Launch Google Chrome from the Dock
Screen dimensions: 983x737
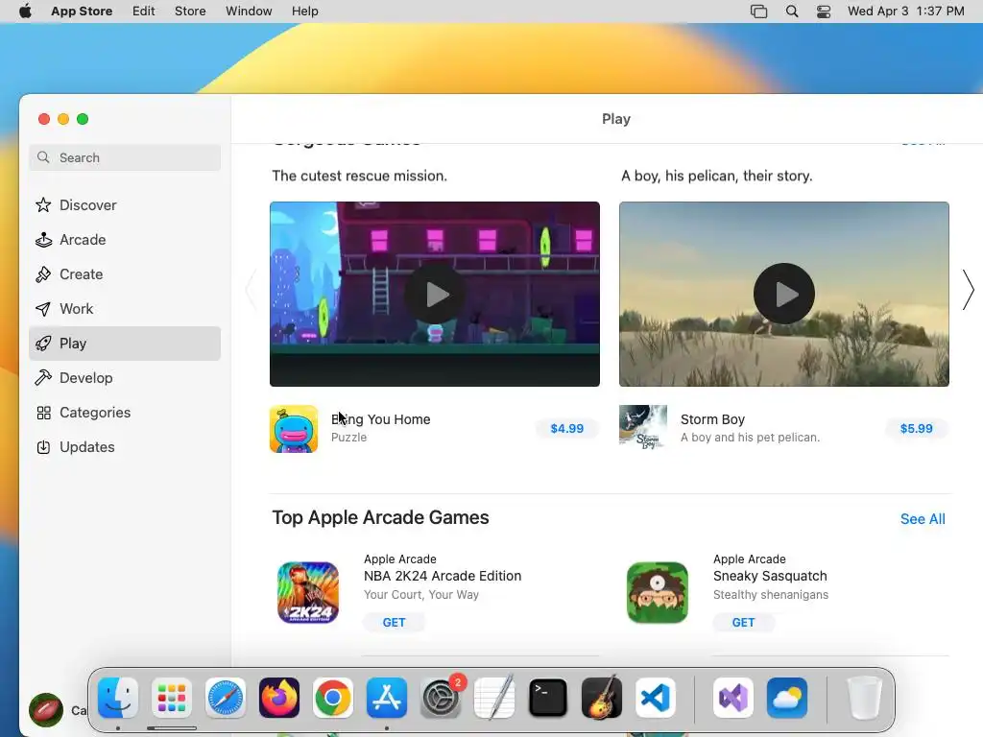333,698
